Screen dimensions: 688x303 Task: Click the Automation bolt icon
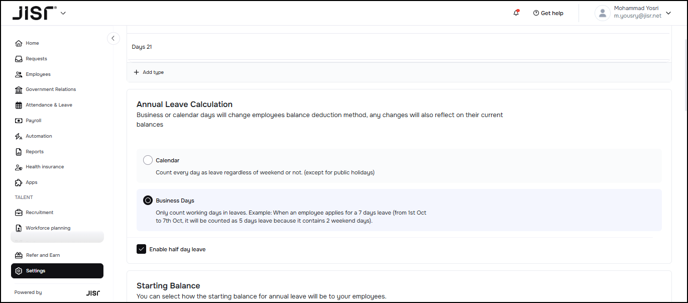pos(19,136)
